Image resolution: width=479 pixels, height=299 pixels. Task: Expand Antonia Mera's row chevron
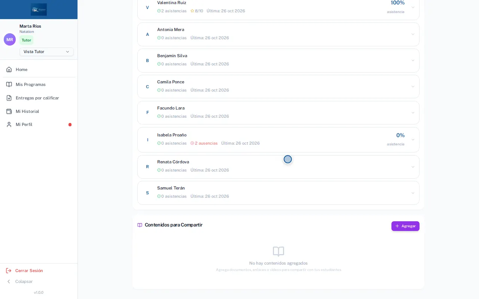[x=413, y=34]
